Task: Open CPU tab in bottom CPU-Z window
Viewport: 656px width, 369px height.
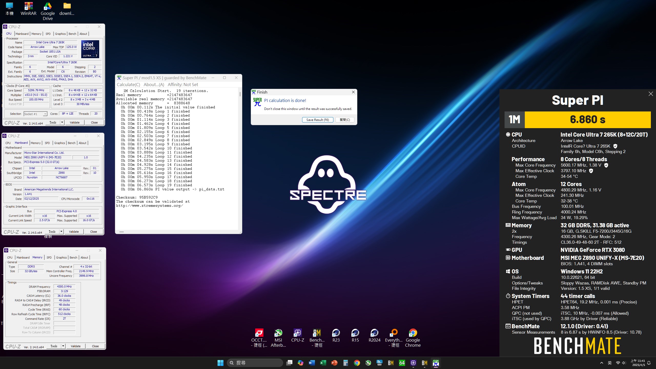Action: tap(10, 258)
